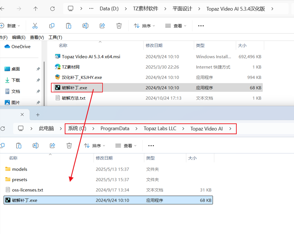
Task: Click the Up arrow in top Explorer window
Action: pyautogui.click(x=35, y=9)
